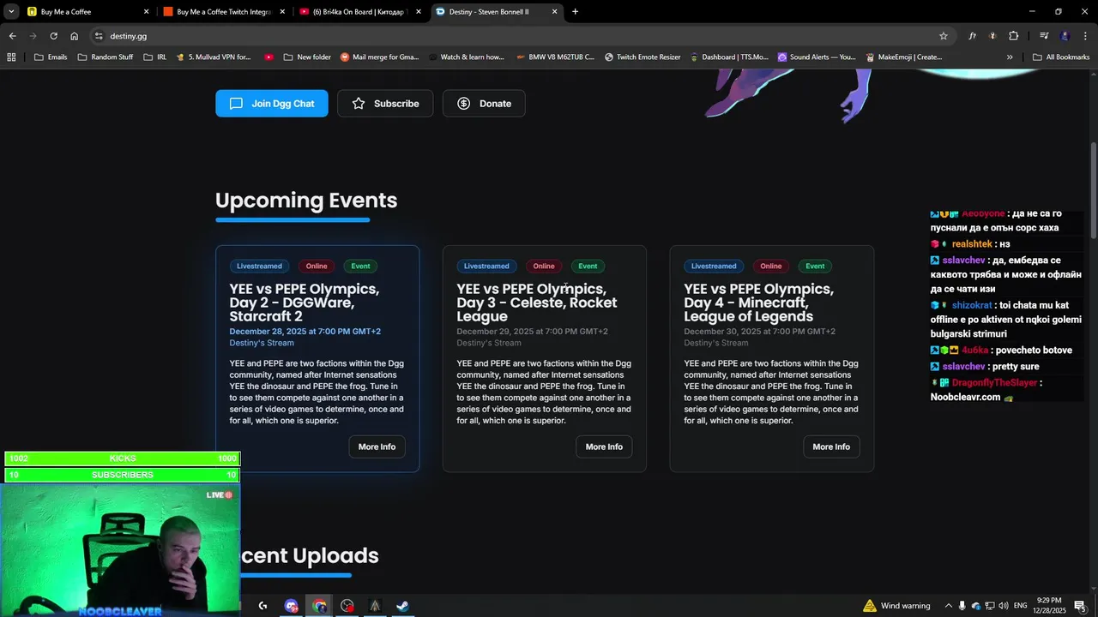This screenshot has height=617, width=1098.
Task: Click the YEE vs PEPE Olympics Day 4 title
Action: coord(759,303)
